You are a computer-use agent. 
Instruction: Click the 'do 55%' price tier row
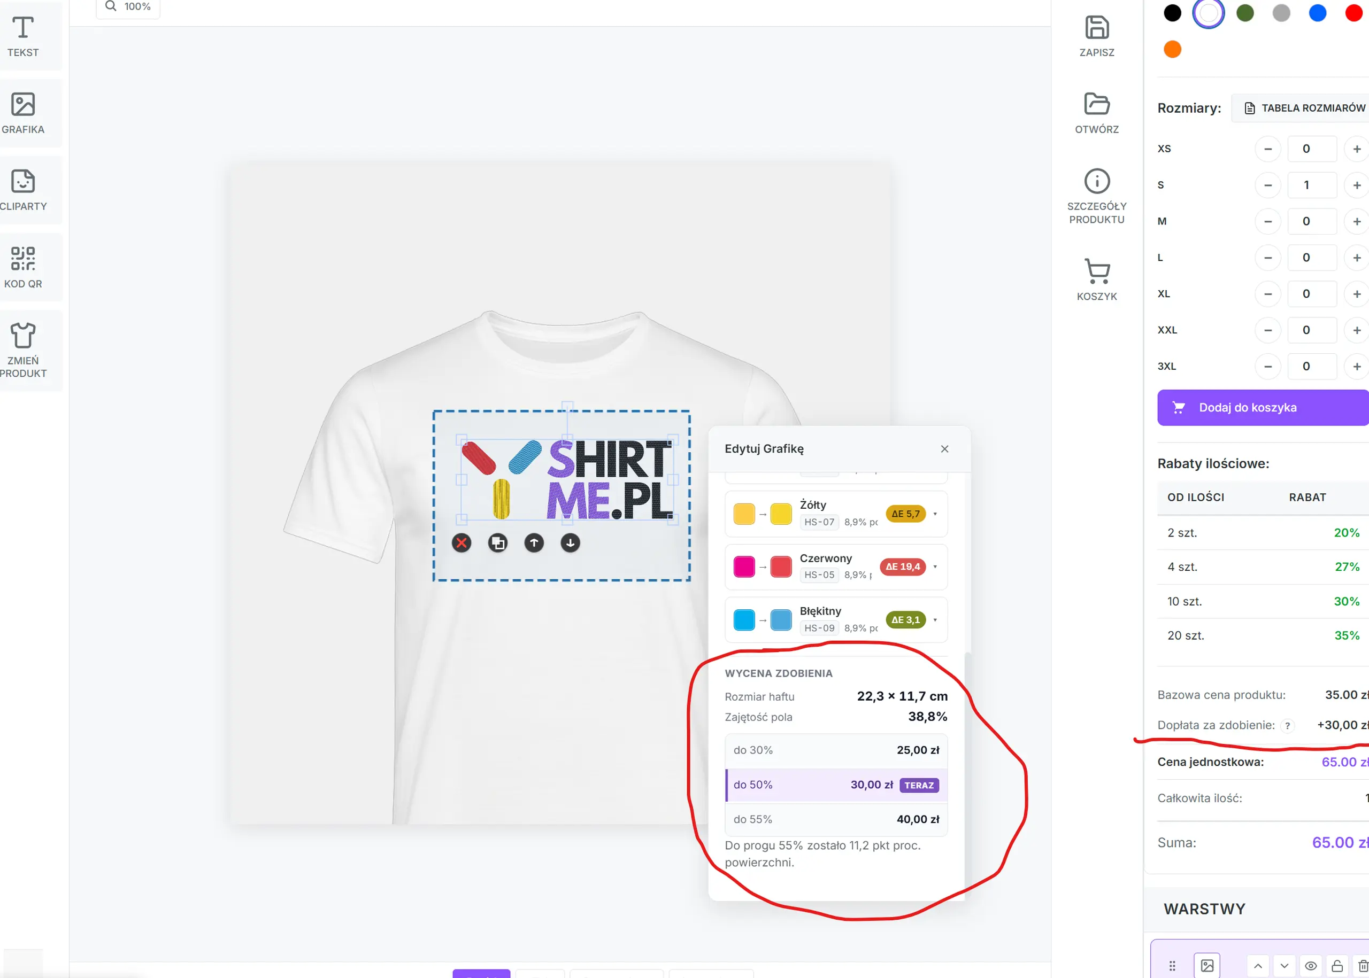tap(836, 820)
